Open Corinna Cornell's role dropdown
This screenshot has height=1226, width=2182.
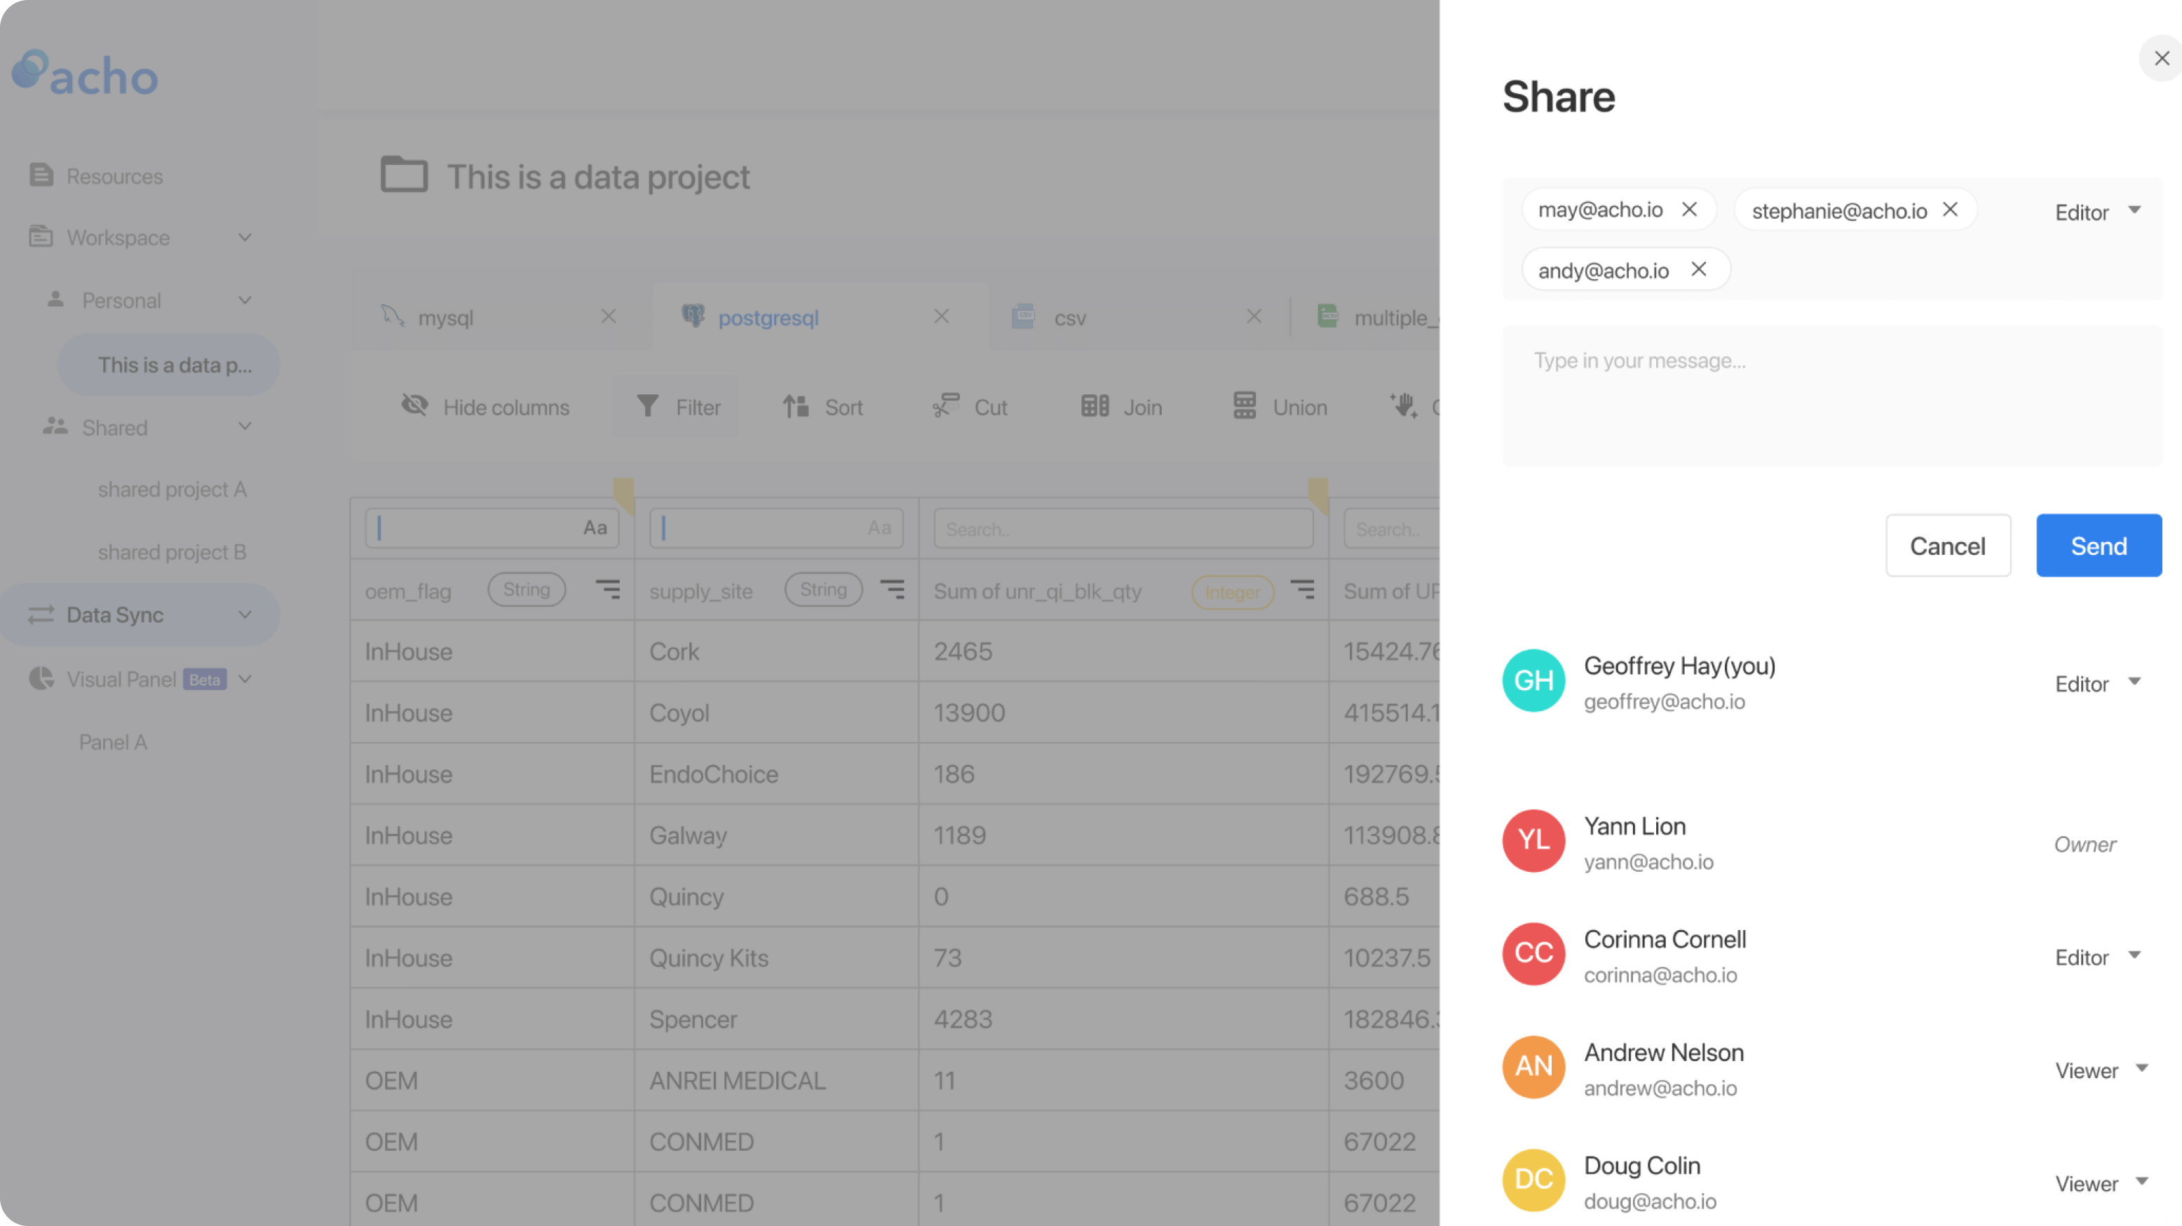(2097, 957)
